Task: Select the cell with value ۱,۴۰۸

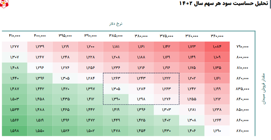Action: [15, 68]
